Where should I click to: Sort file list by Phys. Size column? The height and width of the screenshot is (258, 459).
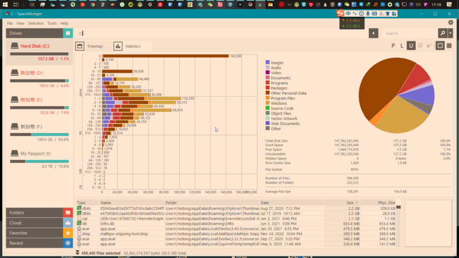(378, 203)
